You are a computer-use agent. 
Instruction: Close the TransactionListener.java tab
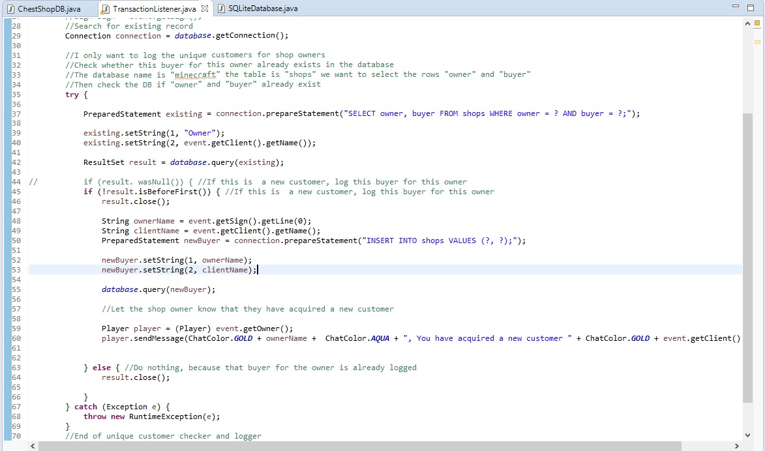[205, 8]
